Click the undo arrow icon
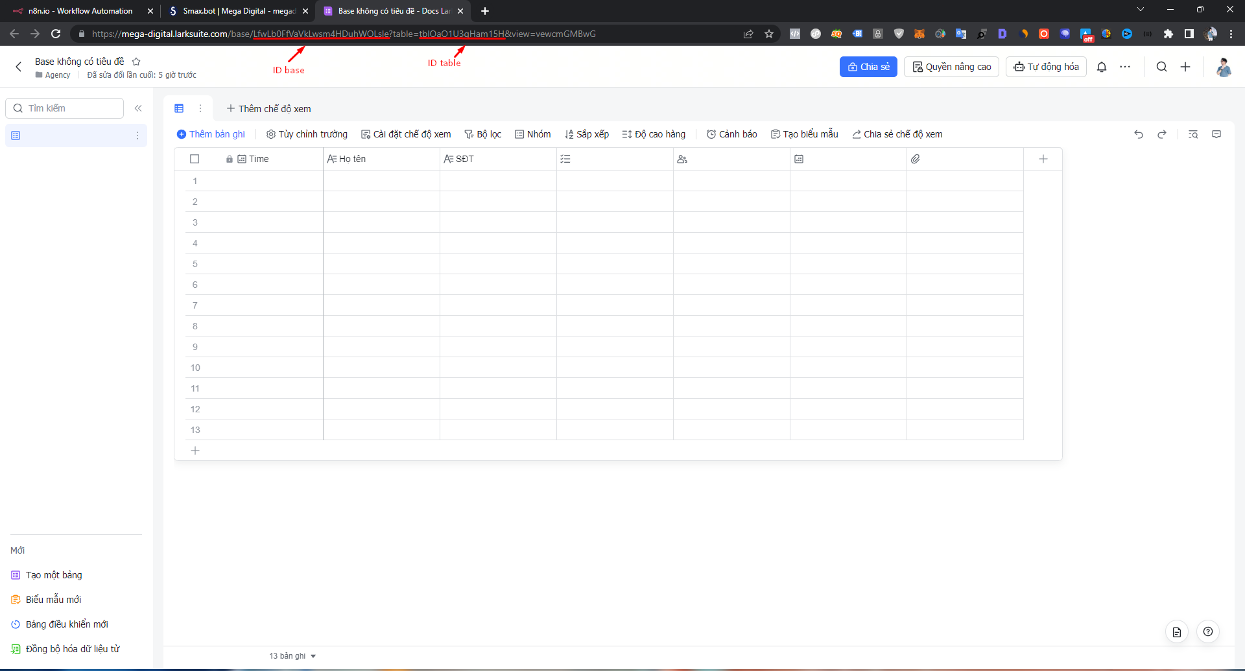The image size is (1245, 671). coord(1138,134)
